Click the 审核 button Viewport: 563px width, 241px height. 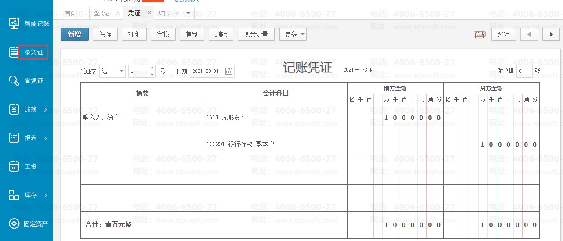(x=163, y=34)
